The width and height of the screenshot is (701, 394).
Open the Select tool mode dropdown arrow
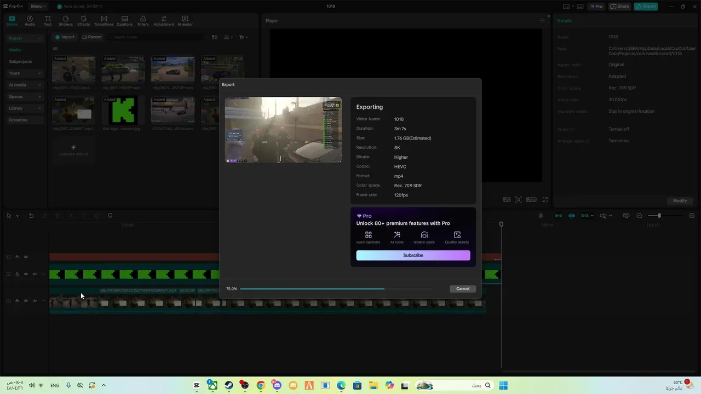18,216
